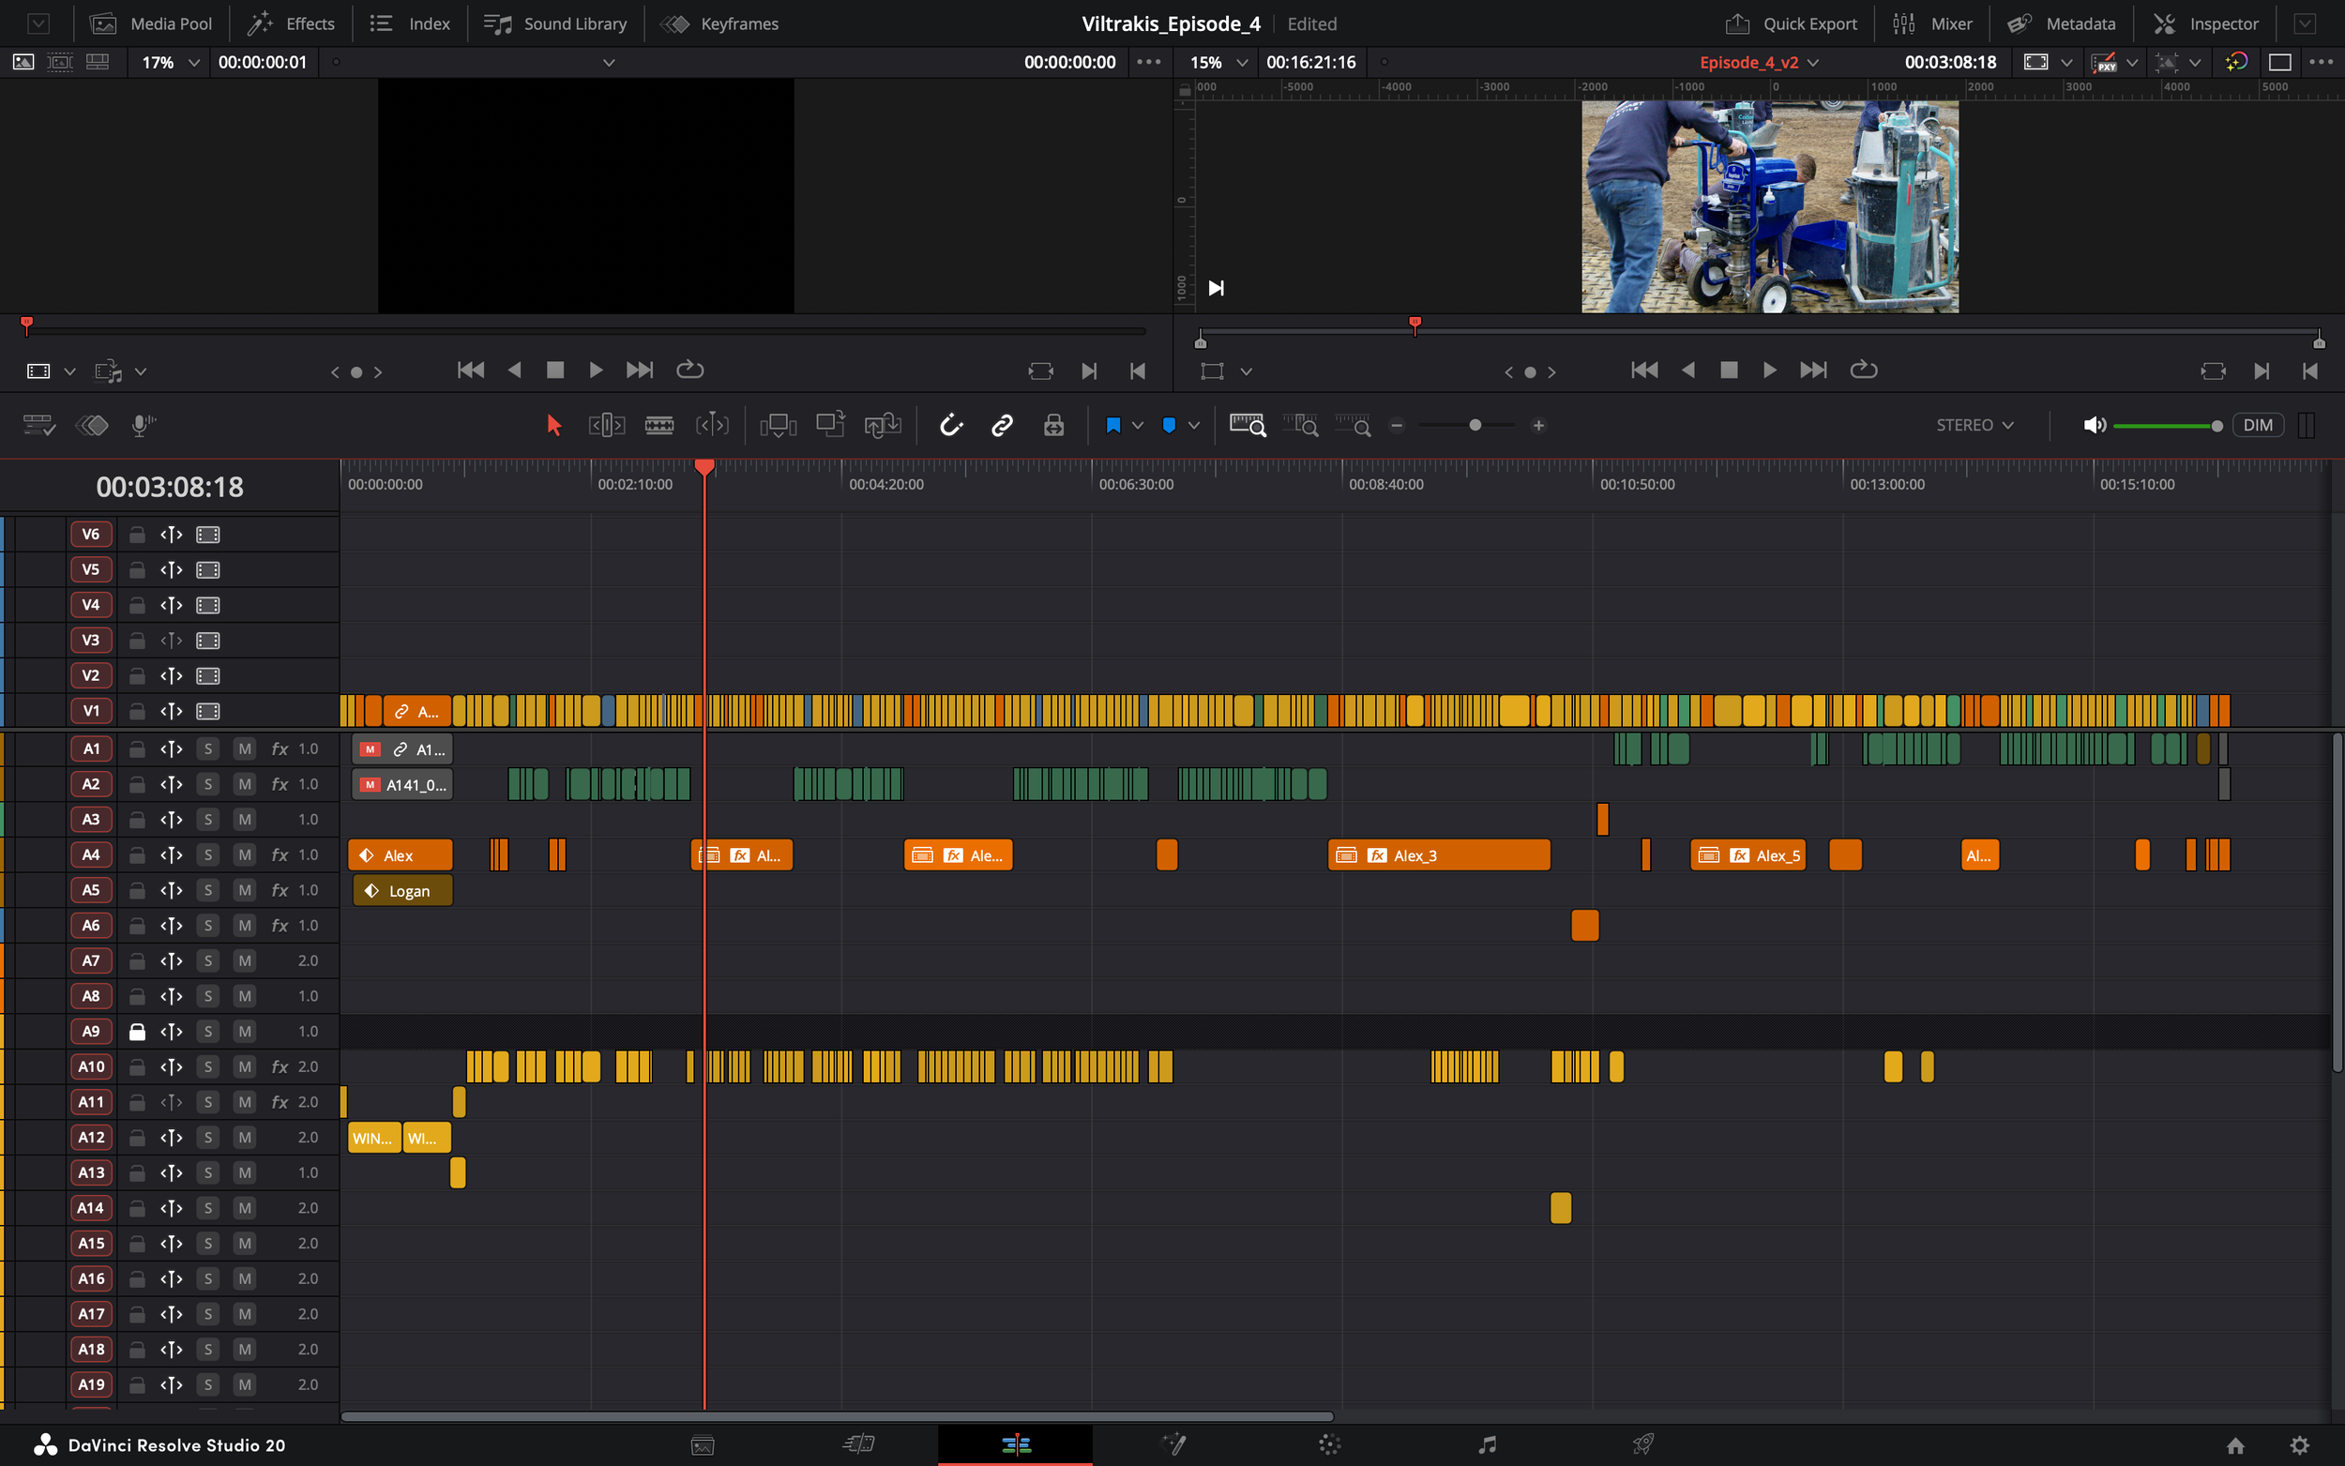Mute the A4 audio track
Image resolution: width=2345 pixels, height=1466 pixels.
click(244, 854)
